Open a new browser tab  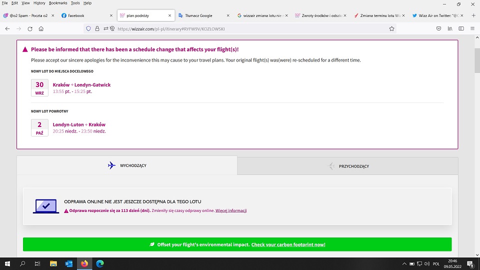pyautogui.click(x=473, y=15)
